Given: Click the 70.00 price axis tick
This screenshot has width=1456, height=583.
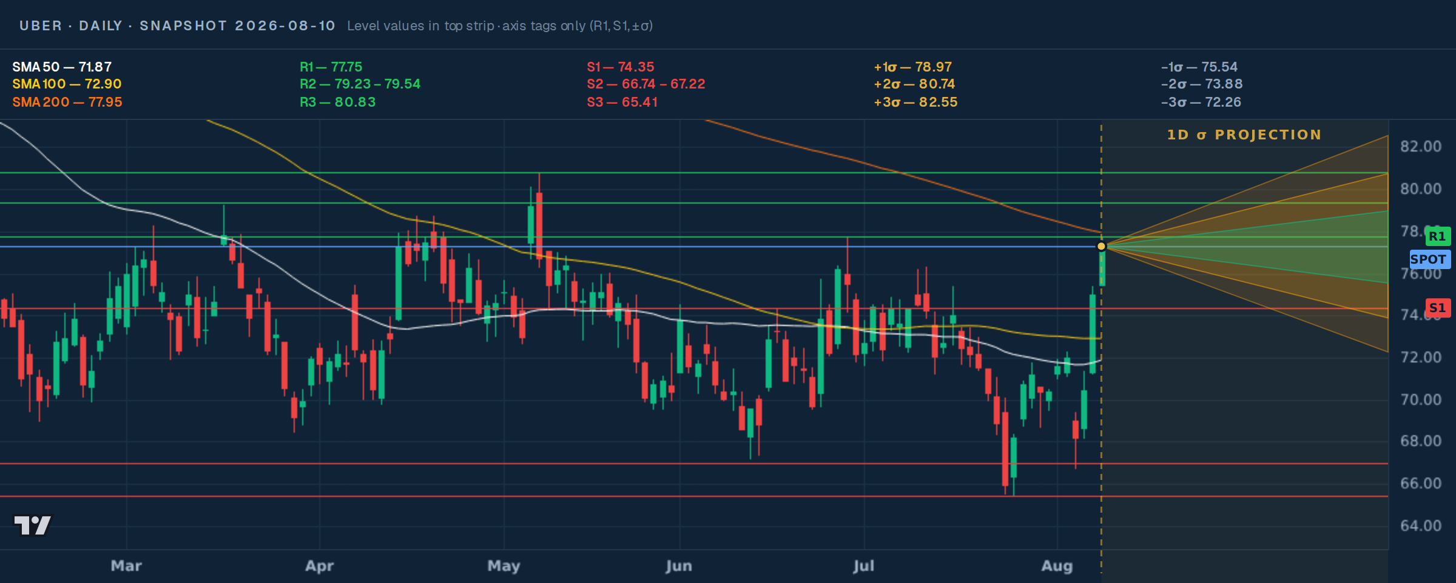Looking at the screenshot, I should (x=1421, y=399).
